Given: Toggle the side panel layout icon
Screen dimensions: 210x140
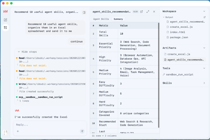Looking at the screenshot, I should point(84,12).
